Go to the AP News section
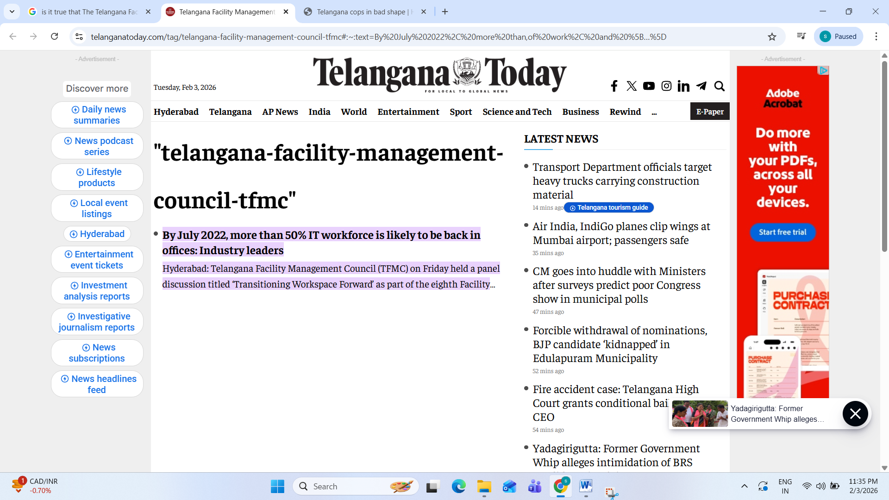The image size is (889, 500). (280, 112)
